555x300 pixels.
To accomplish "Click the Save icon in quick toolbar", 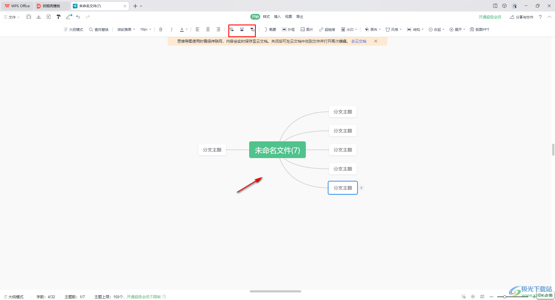I will (29, 17).
